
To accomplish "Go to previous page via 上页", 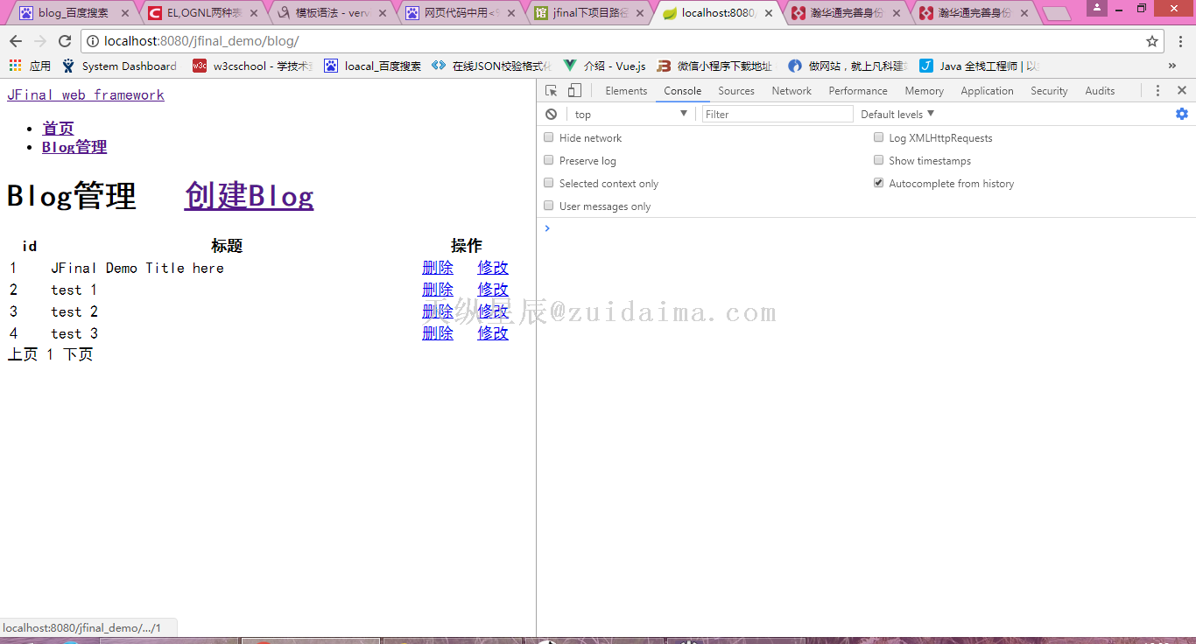I will [x=23, y=354].
